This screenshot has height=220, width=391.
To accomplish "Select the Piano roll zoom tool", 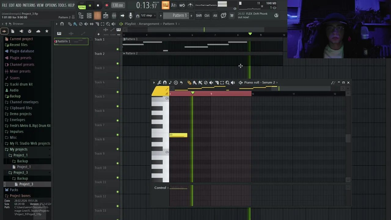I will pyautogui.click(x=227, y=82).
